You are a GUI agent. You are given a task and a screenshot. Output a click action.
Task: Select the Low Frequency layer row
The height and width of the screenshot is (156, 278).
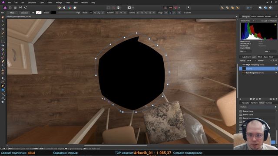point(258,73)
